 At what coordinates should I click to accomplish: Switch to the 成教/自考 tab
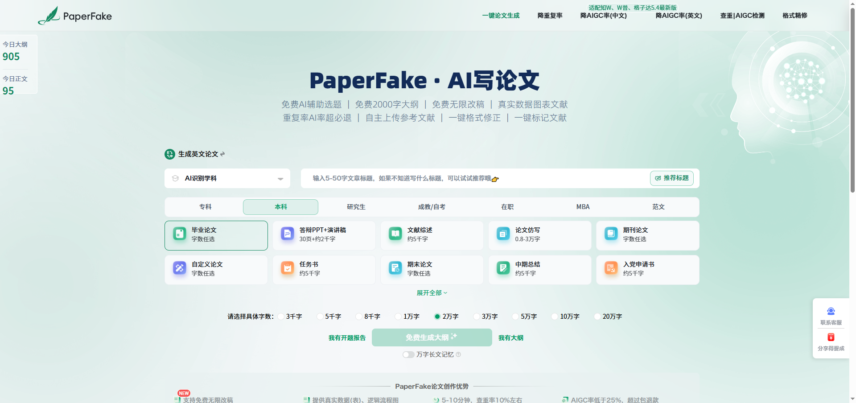(432, 207)
